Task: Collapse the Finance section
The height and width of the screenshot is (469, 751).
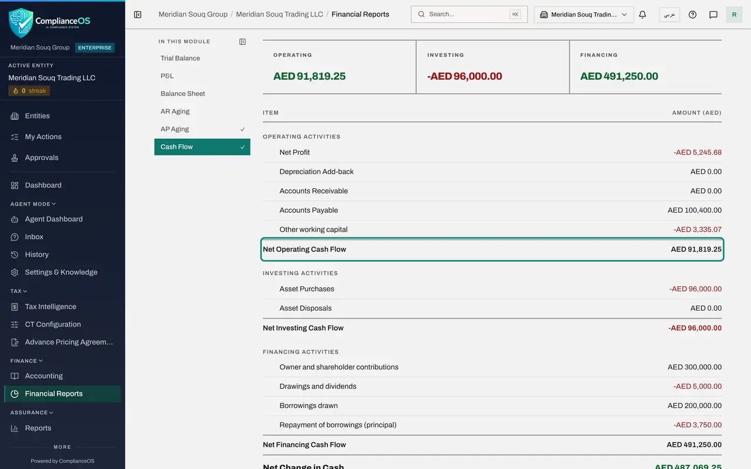Action: point(26,361)
